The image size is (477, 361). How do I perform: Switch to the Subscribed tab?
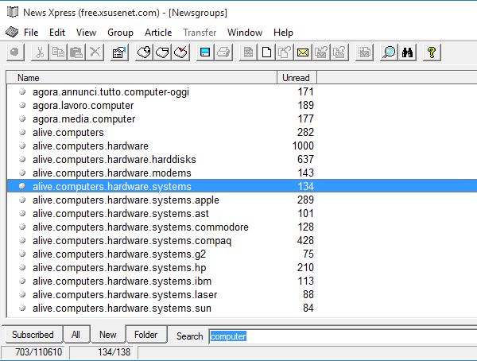(33, 335)
